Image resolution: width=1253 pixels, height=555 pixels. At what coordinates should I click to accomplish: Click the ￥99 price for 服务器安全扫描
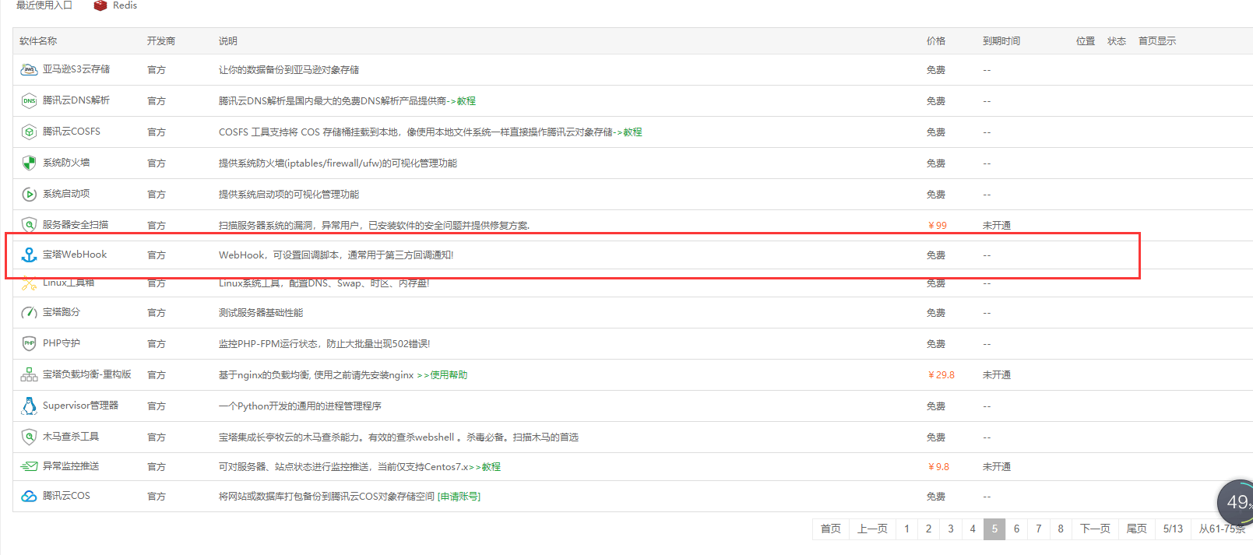click(x=937, y=226)
